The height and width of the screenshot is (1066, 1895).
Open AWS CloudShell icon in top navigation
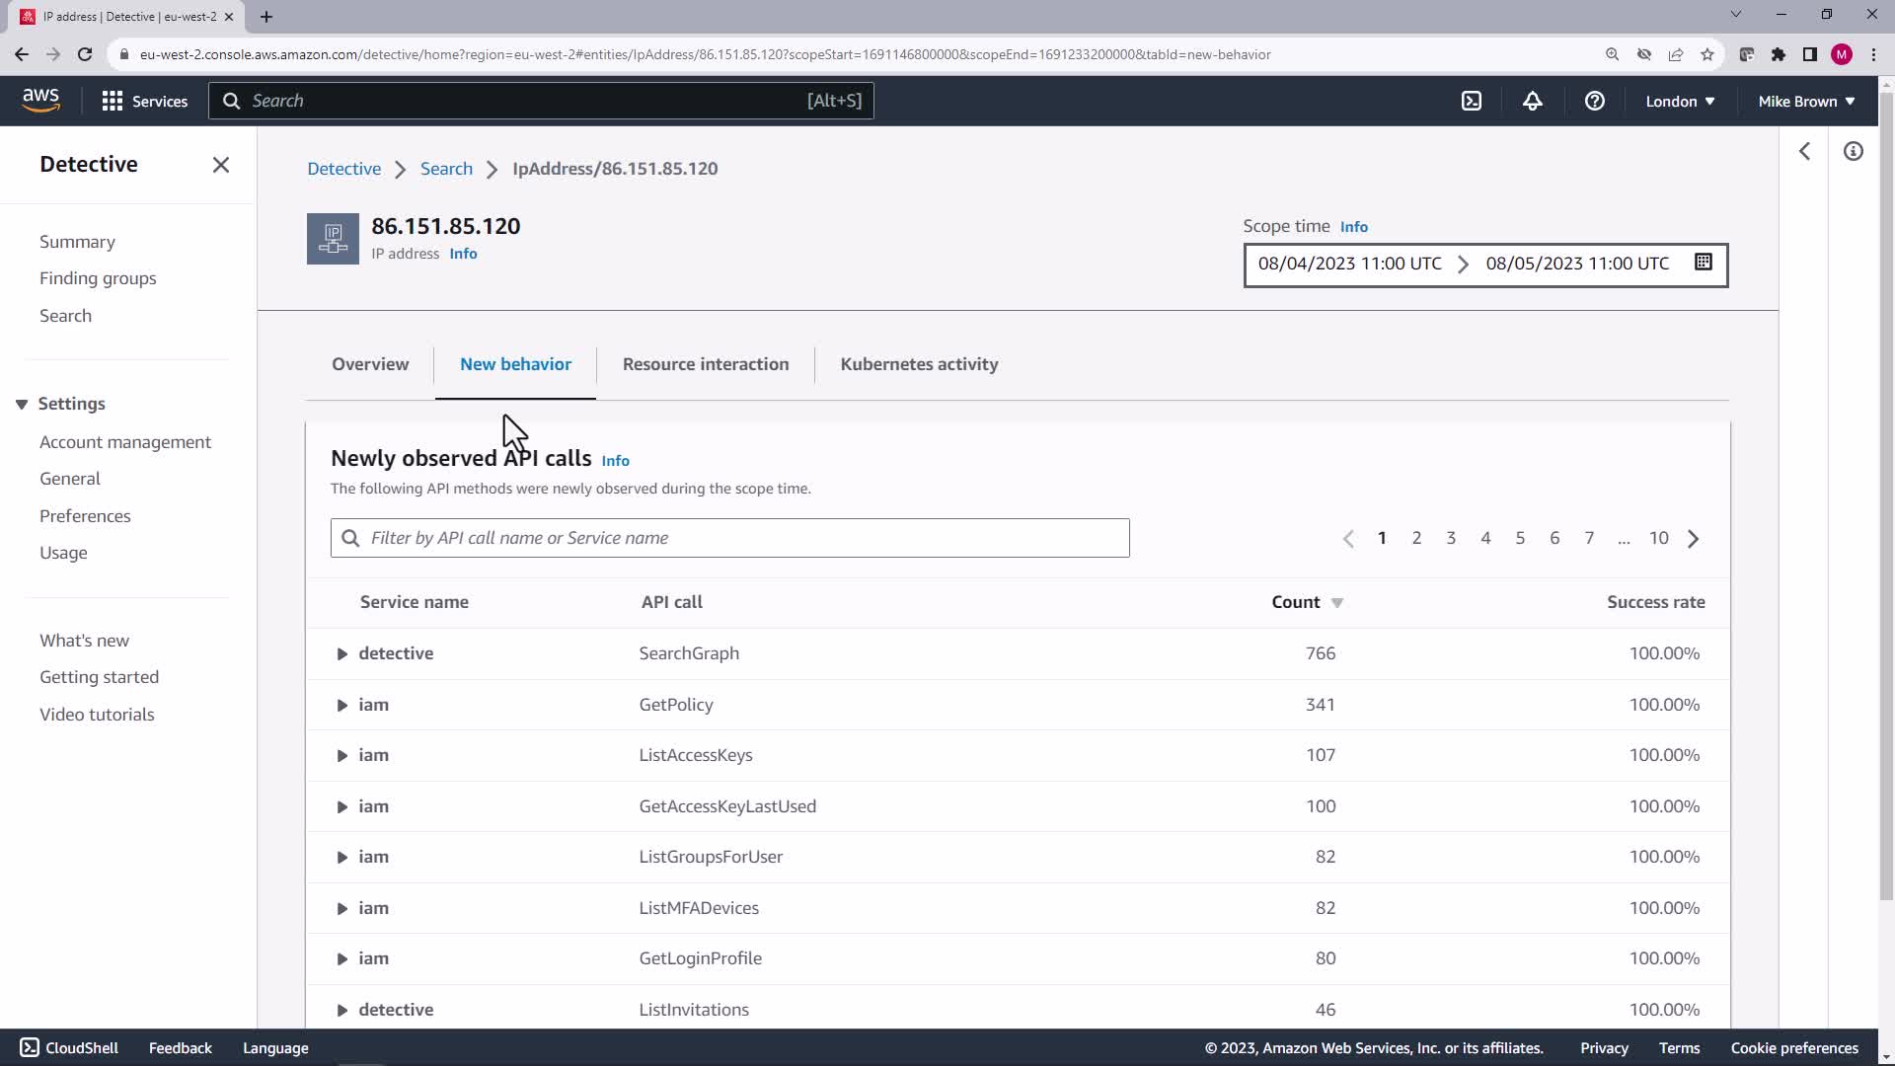pyautogui.click(x=1472, y=101)
